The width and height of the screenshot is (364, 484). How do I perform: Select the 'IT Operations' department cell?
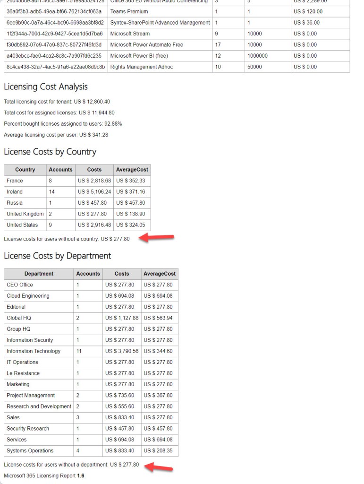tap(39, 363)
